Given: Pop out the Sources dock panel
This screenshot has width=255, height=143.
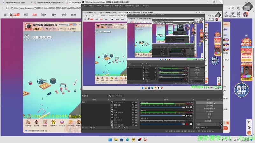Looking at the screenshot, I should (138, 99).
